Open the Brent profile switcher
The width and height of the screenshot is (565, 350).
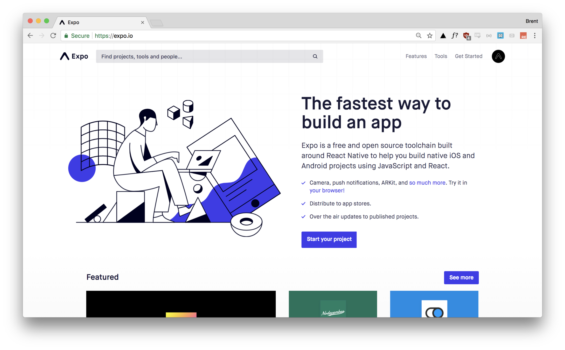[x=531, y=21]
